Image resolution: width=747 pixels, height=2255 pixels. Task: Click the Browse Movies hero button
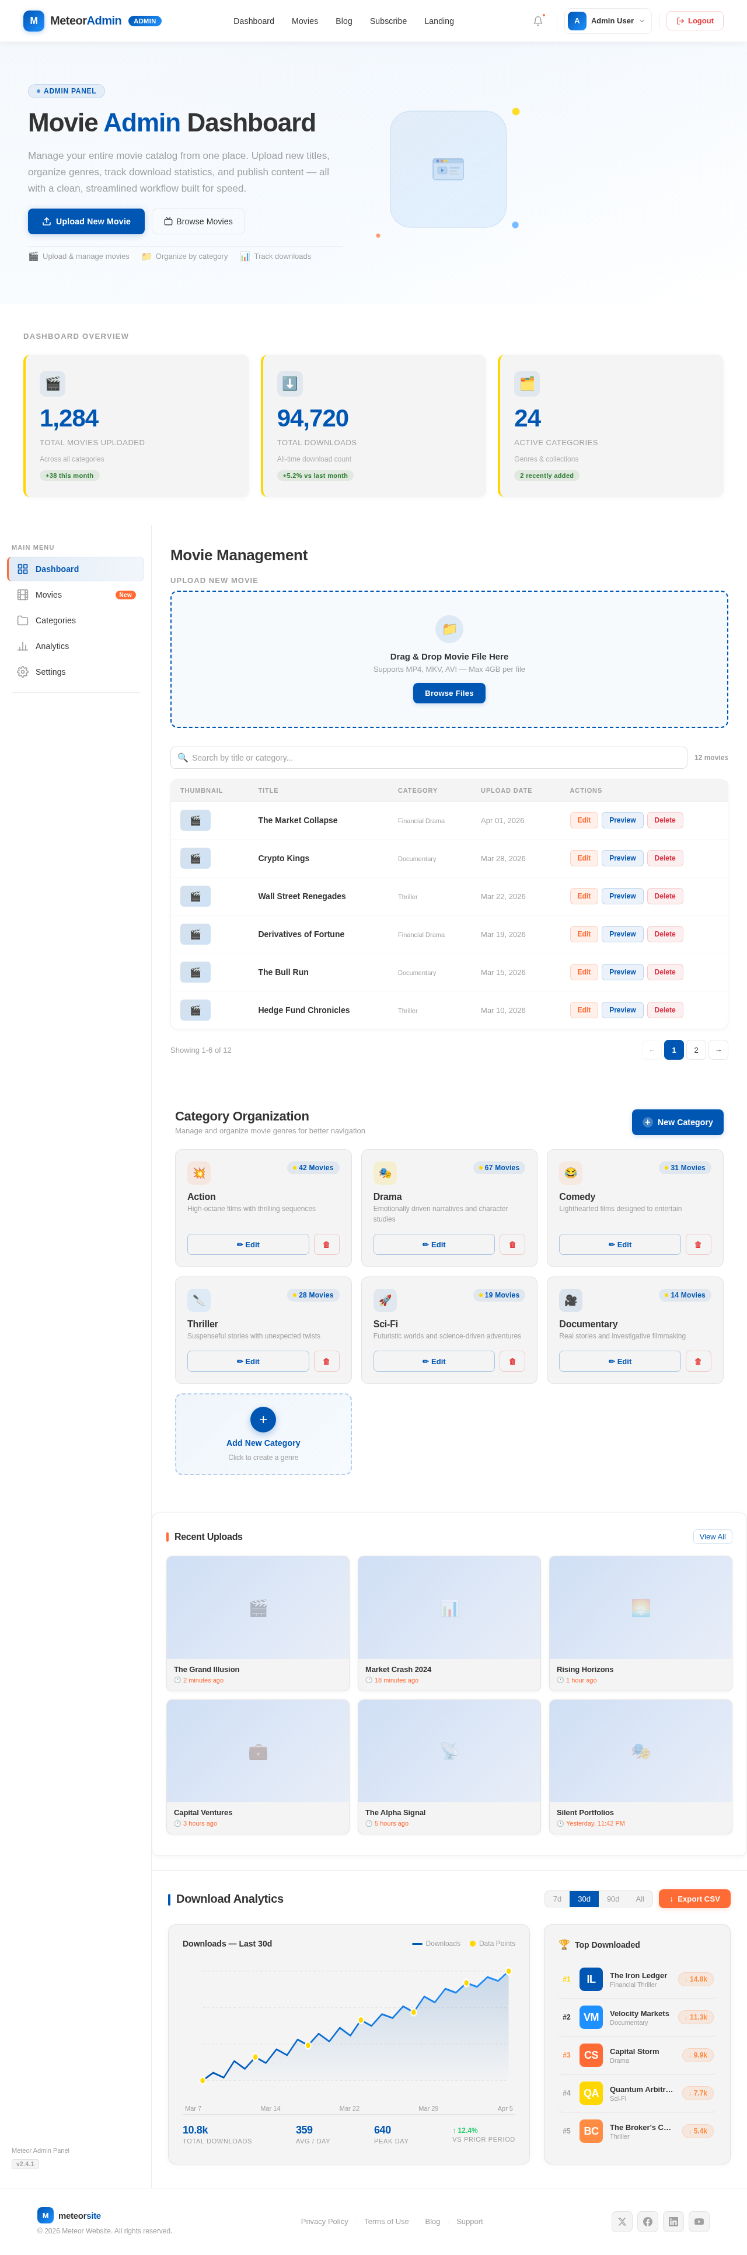(198, 221)
